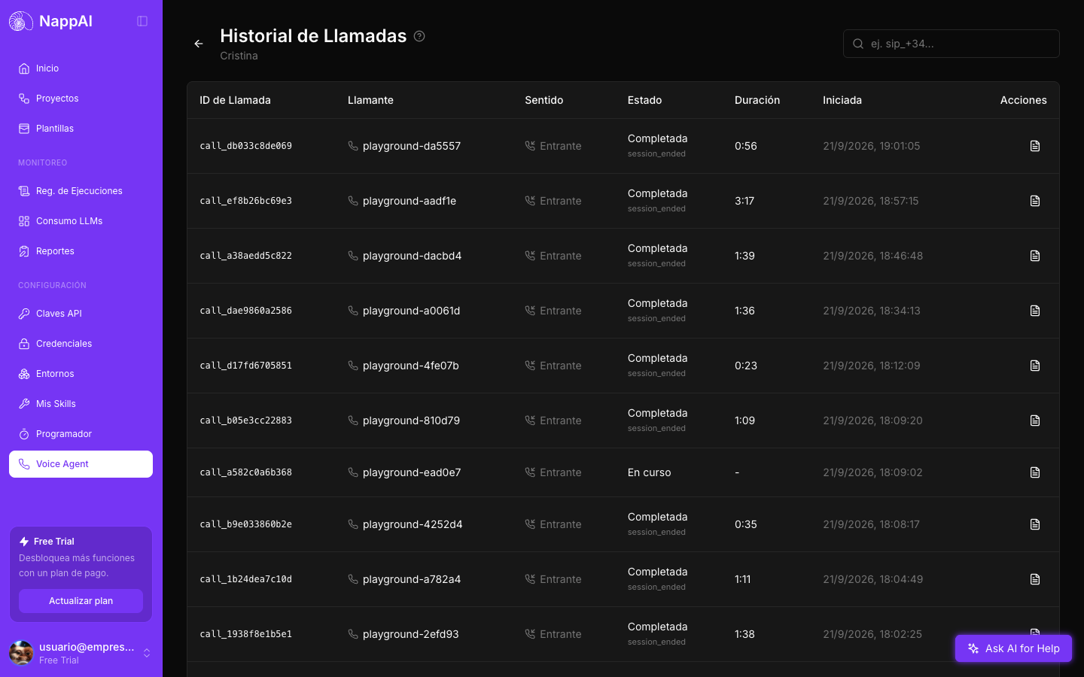Expand the user account menu chevron
Screen dimensions: 1084x677
[x=147, y=653]
